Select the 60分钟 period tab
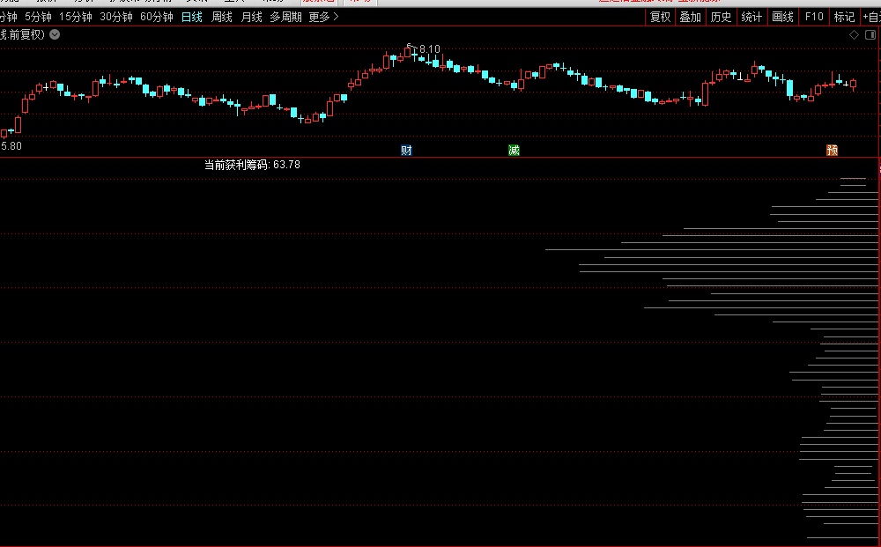The height and width of the screenshot is (547, 881). 157,17
